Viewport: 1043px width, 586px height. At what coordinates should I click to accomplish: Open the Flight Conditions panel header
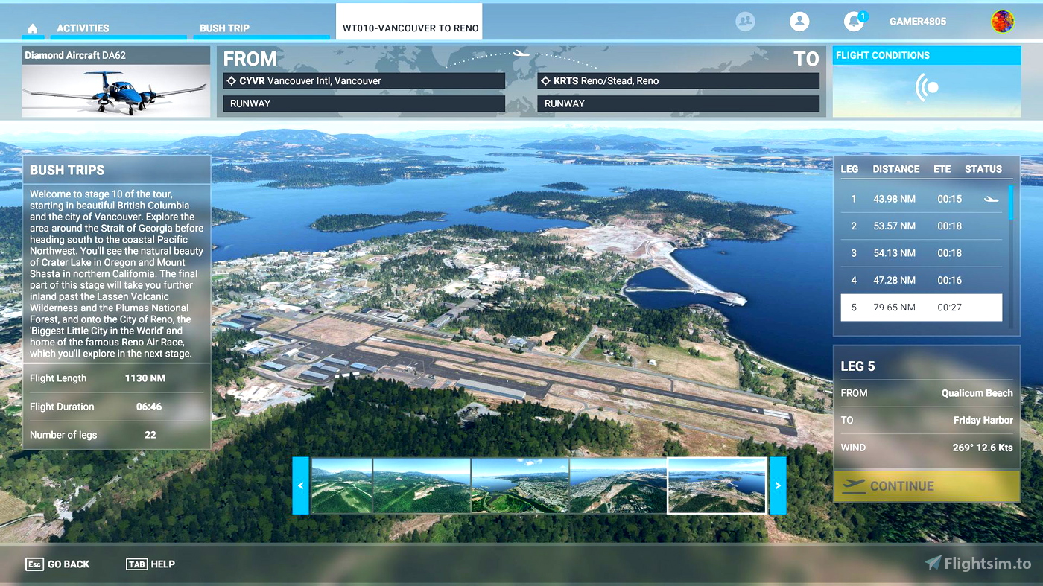(x=927, y=55)
